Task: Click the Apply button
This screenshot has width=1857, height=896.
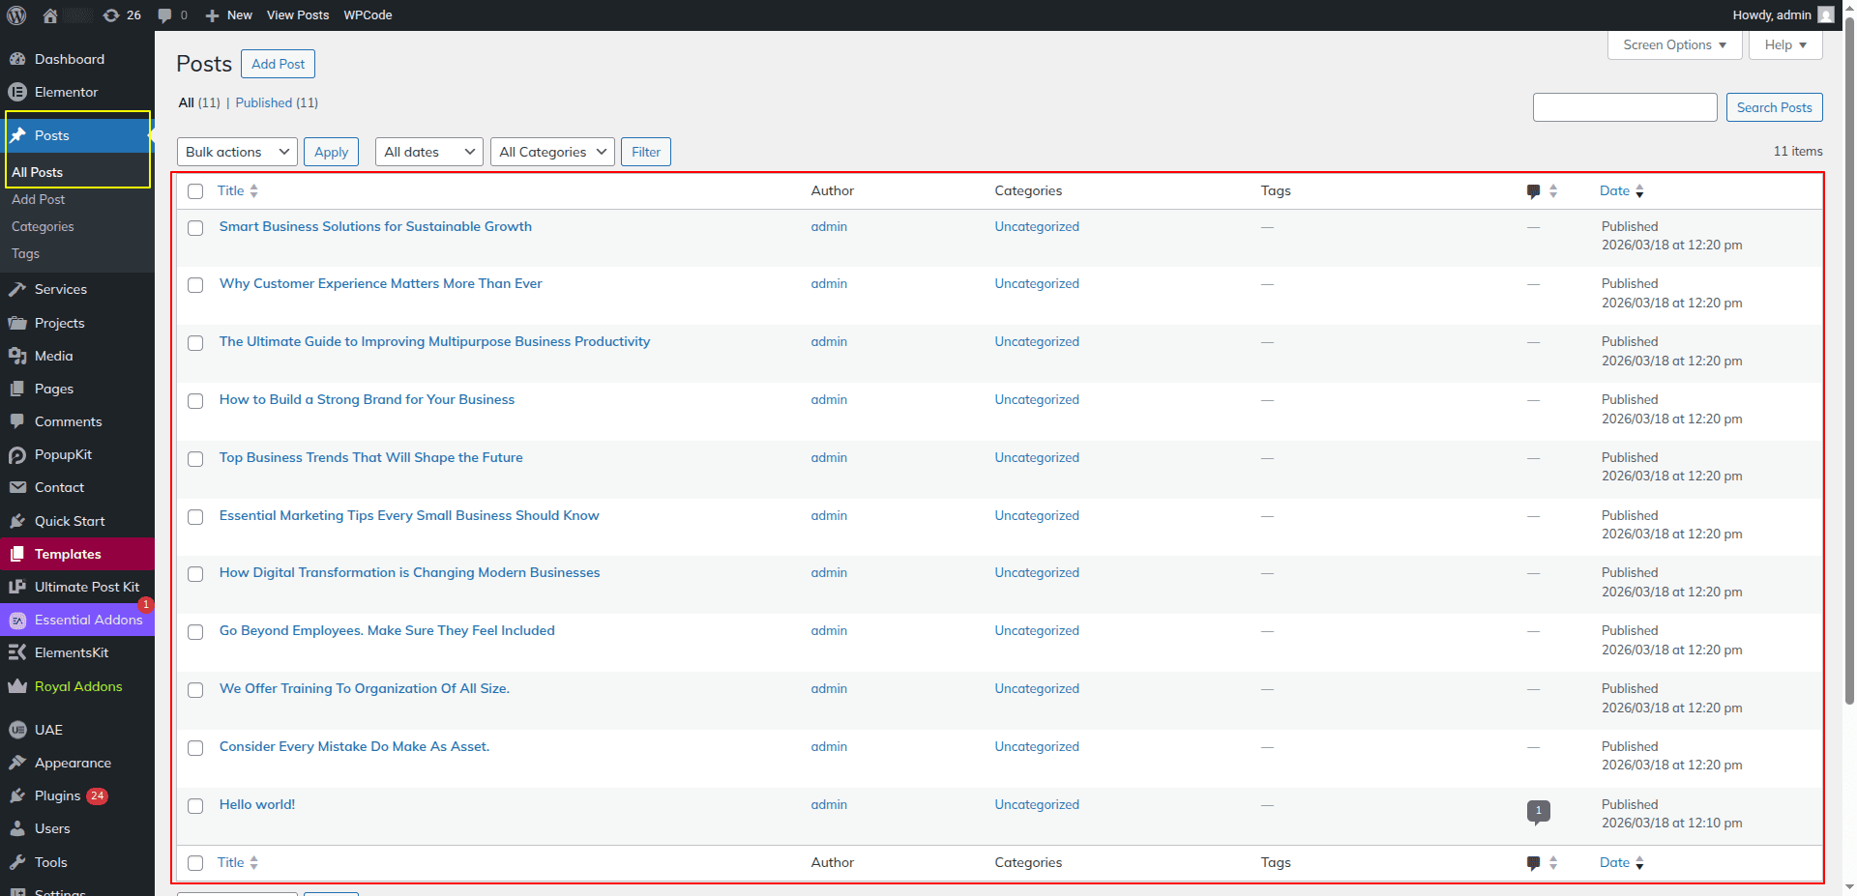Action: point(331,152)
